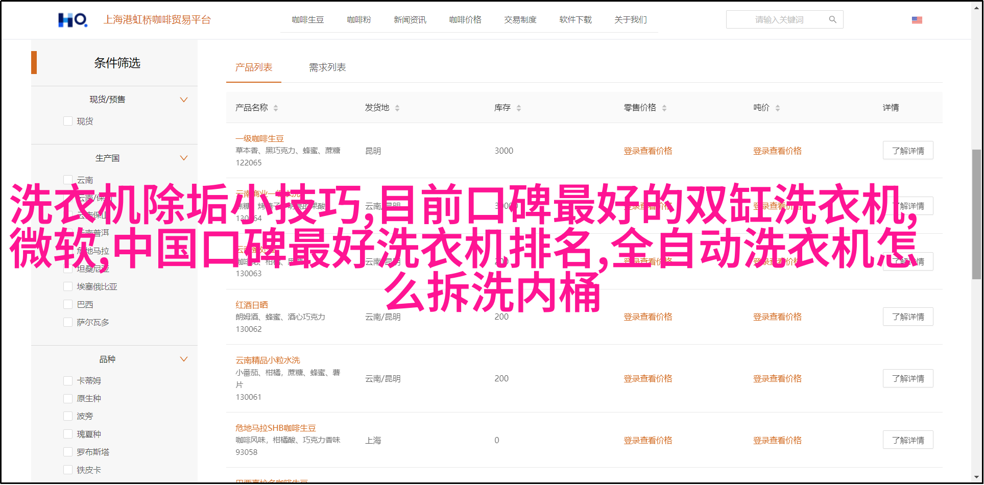Screen dimensions: 984x485
Task: Click the HO platform logo
Action: (x=73, y=20)
